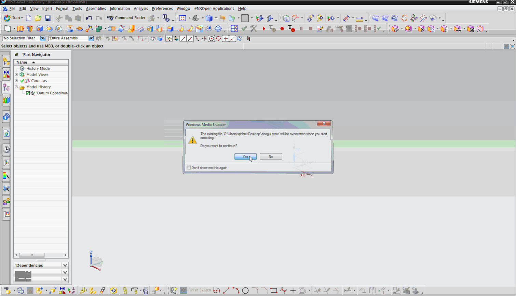The width and height of the screenshot is (516, 296).
Task: Click the Studio Spline sketch tool
Action: (x=283, y=291)
